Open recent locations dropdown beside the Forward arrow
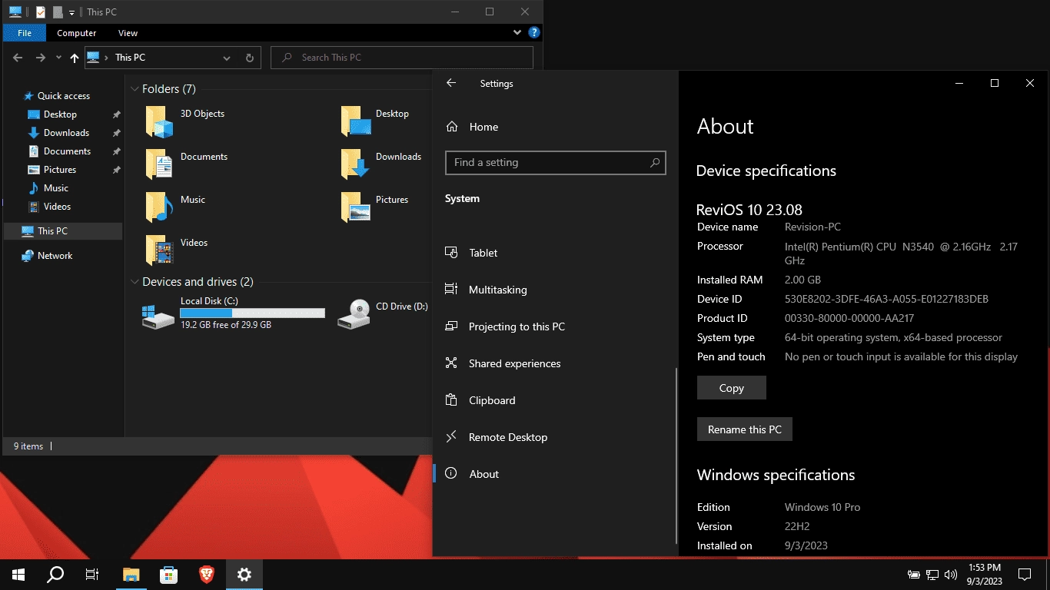 click(x=58, y=58)
